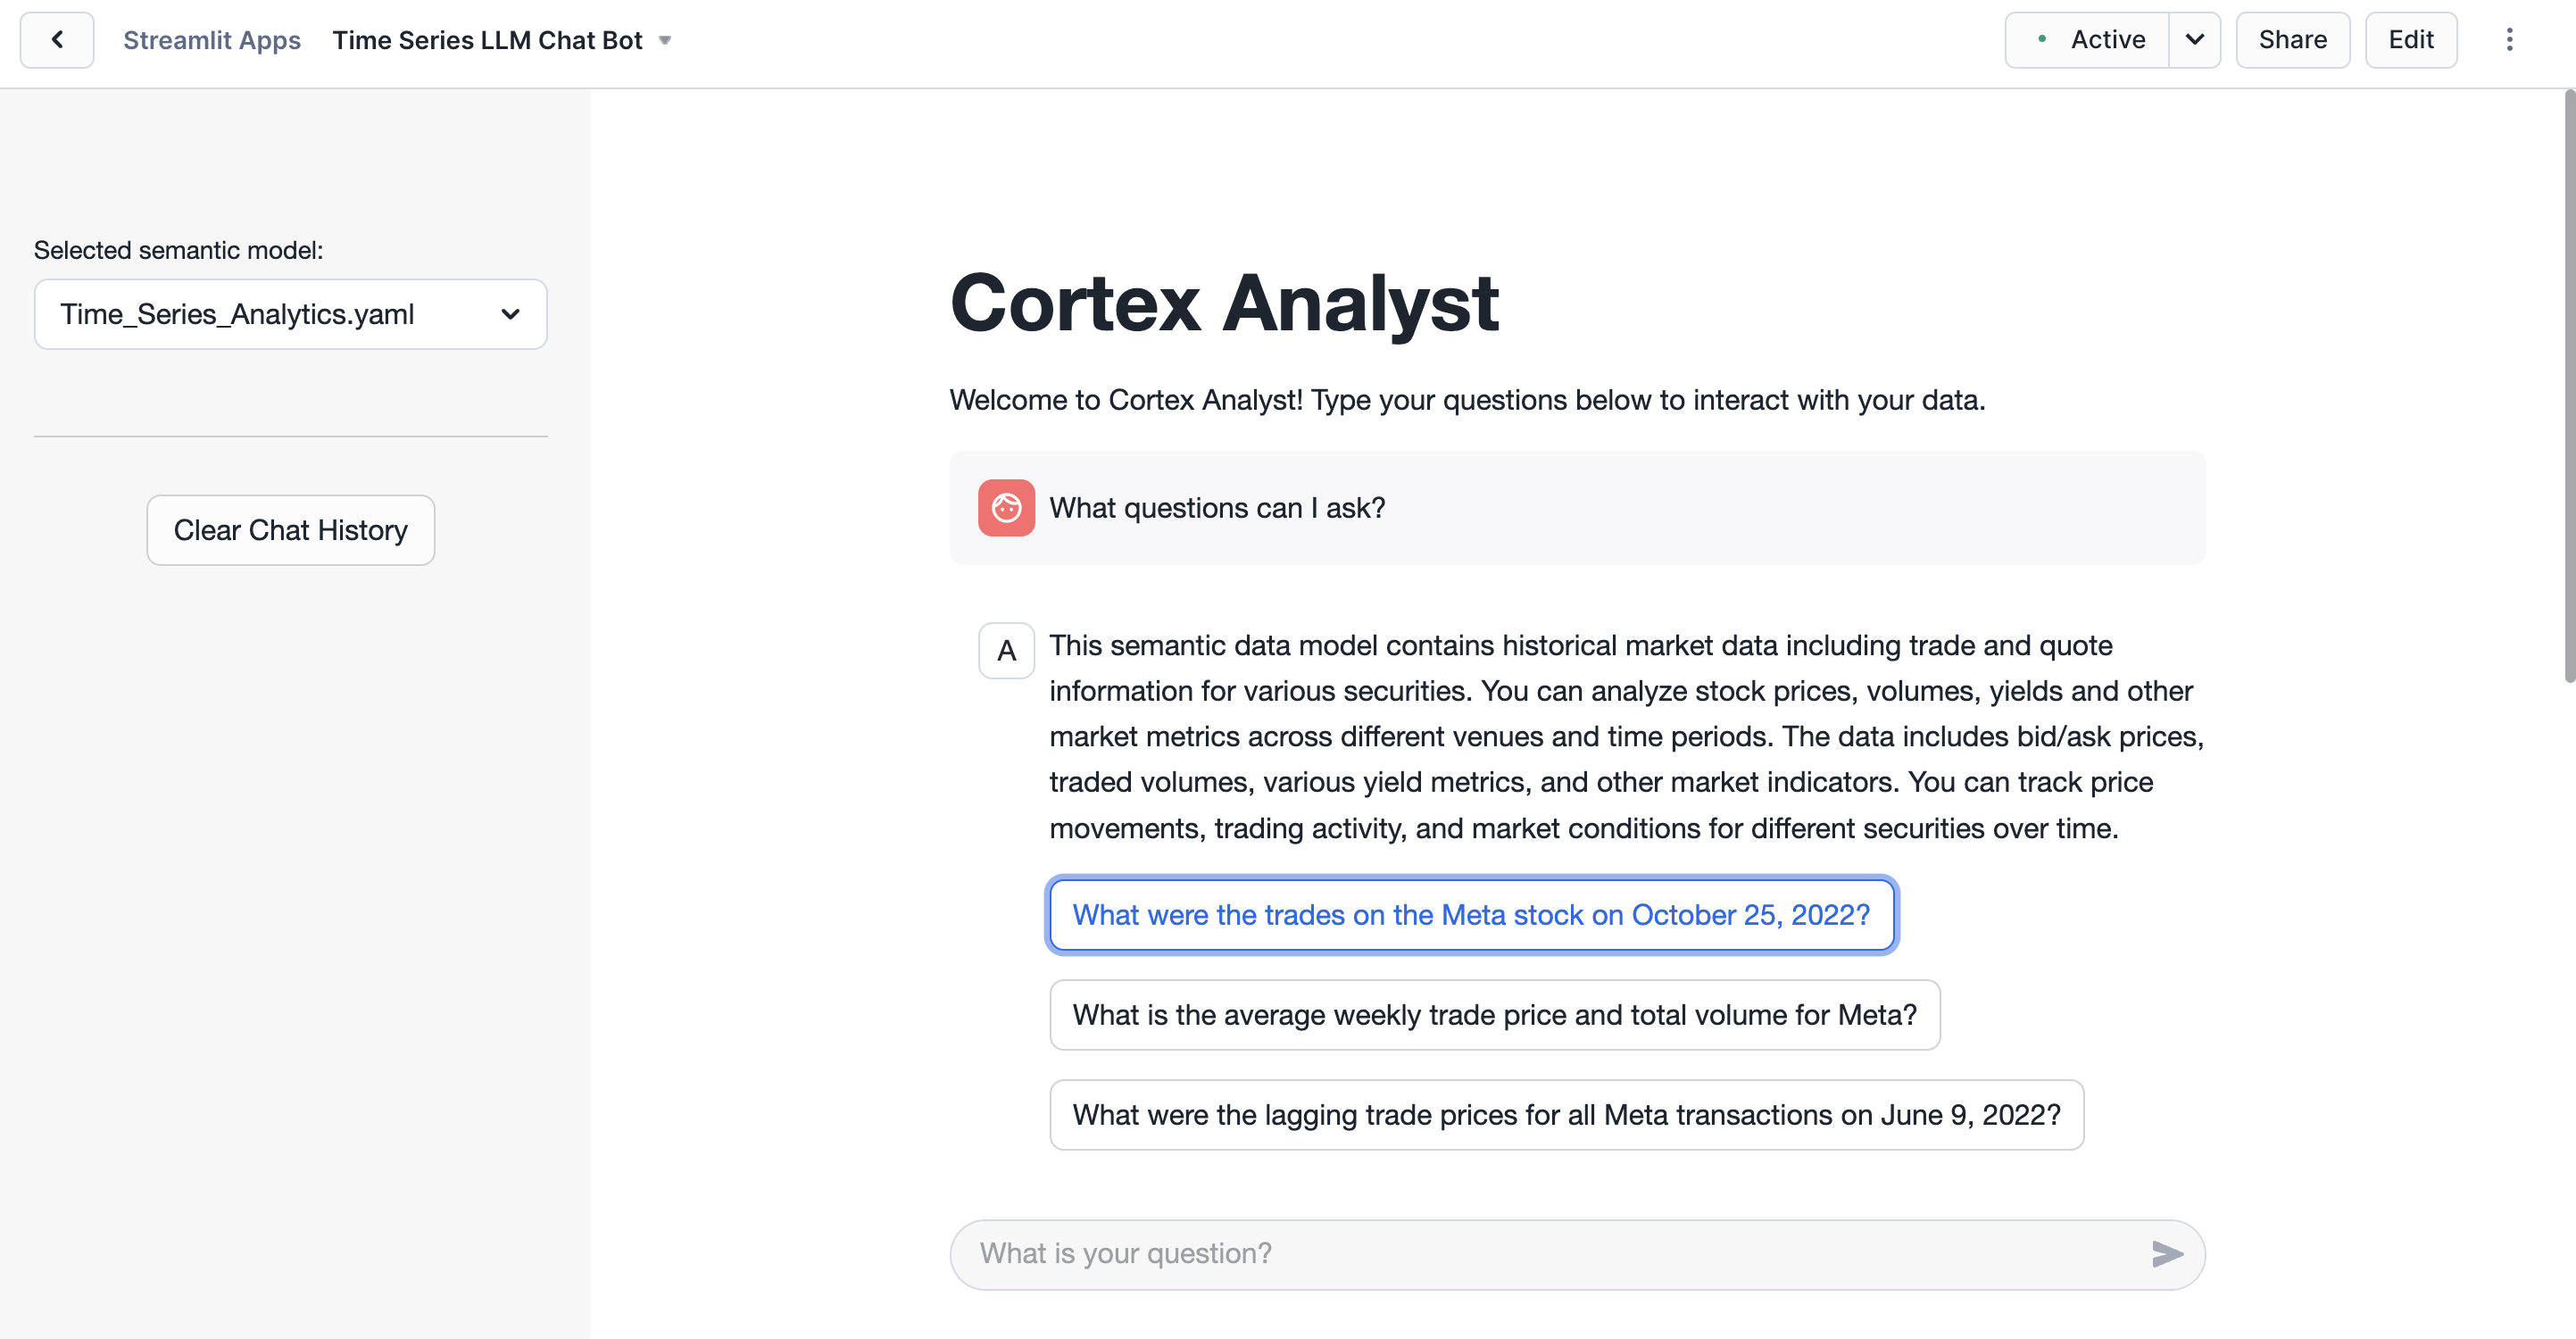Pick the lagging trade prices June 9 suggestion

[x=1566, y=1115]
